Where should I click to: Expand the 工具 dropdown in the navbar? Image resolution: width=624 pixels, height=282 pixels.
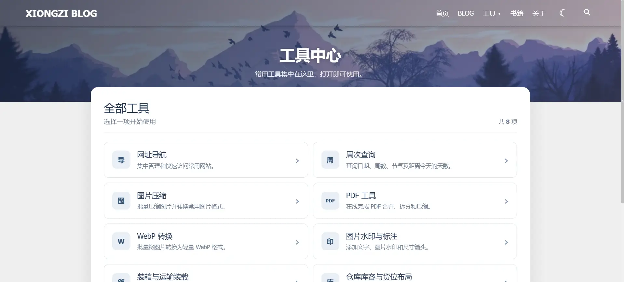(x=492, y=13)
